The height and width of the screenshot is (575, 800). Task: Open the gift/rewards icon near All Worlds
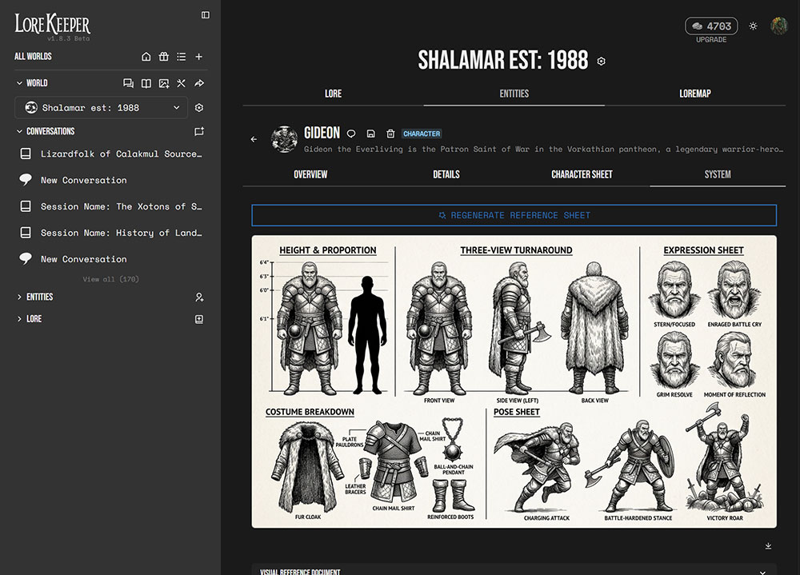point(163,56)
